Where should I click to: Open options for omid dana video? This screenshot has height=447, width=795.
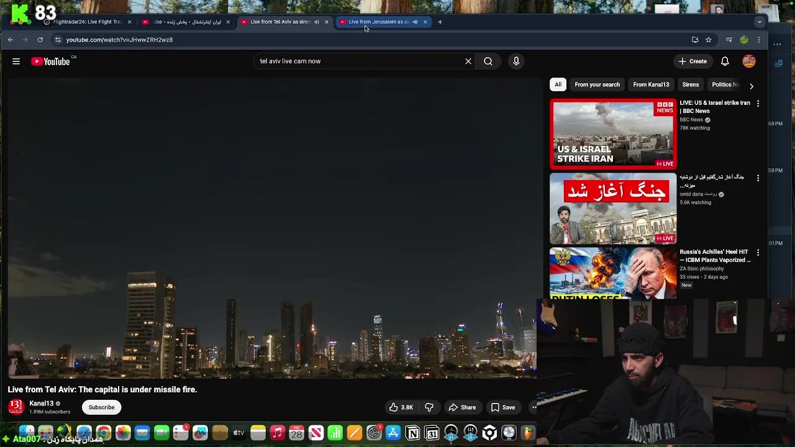[758, 178]
